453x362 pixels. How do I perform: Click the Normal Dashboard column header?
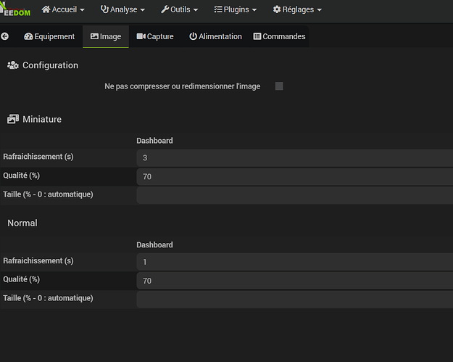(x=154, y=245)
